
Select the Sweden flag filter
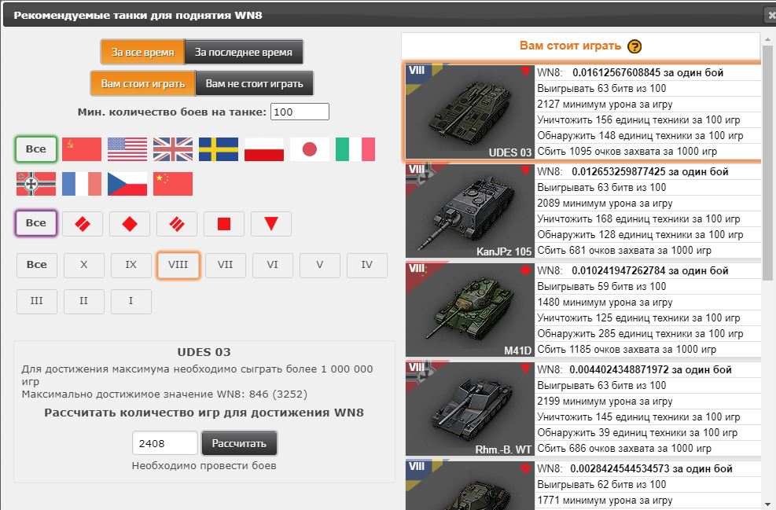[219, 149]
